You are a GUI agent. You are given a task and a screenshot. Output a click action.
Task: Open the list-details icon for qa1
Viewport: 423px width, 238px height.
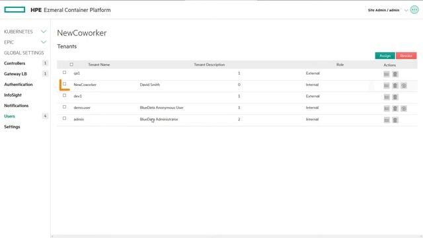point(387,74)
